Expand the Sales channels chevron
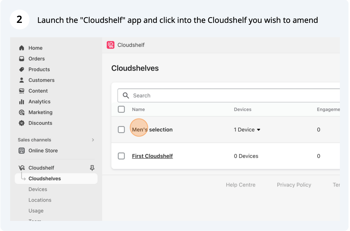The width and height of the screenshot is (350, 231). tap(93, 140)
